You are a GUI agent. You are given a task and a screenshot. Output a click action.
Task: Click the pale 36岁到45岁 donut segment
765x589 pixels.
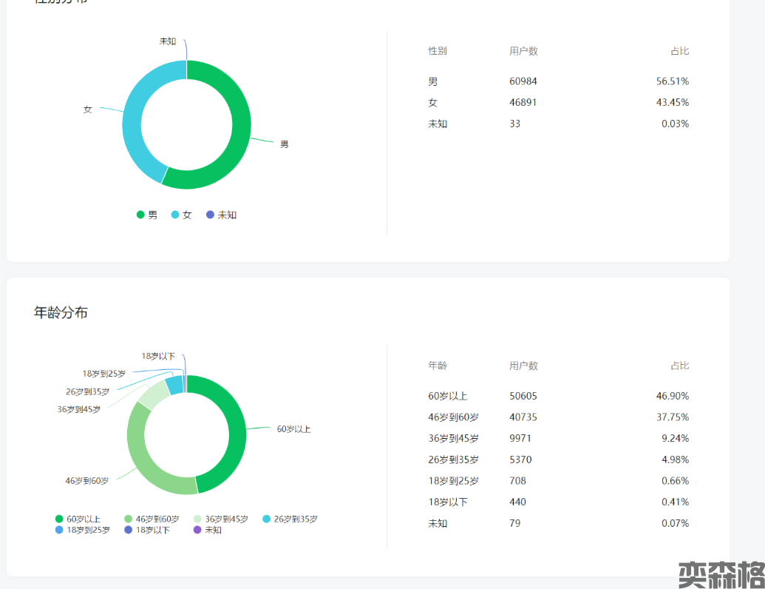pyautogui.click(x=152, y=394)
